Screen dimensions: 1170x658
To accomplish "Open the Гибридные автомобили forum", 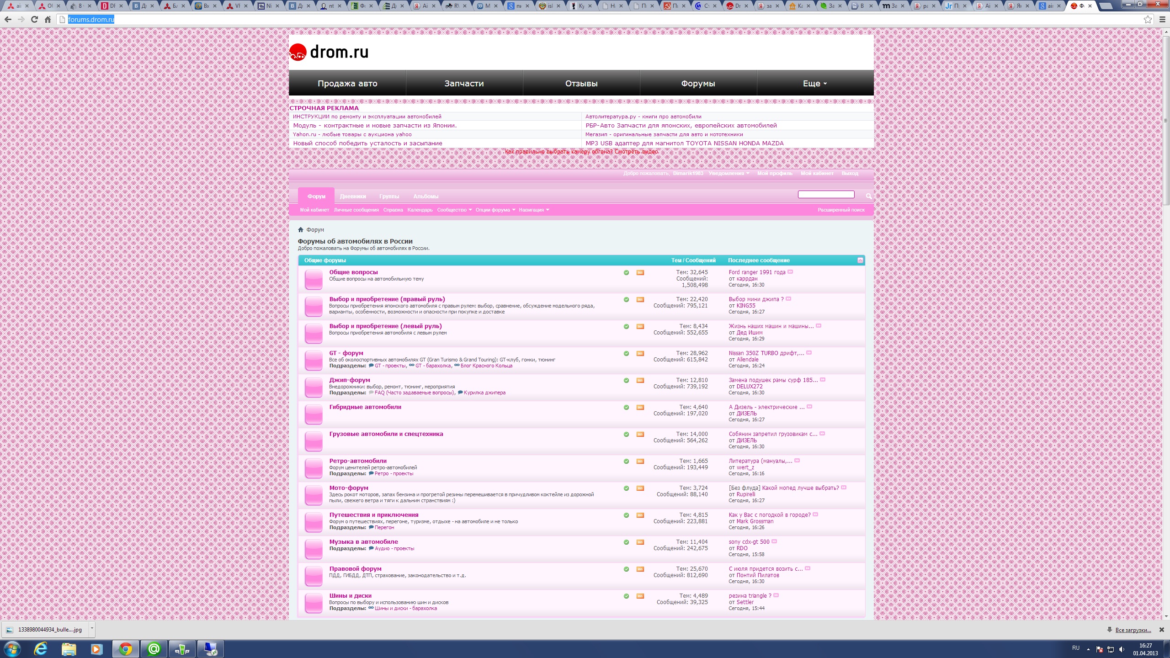I will [365, 407].
